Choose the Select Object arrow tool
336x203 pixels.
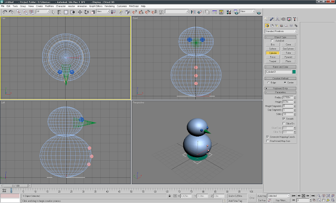pyautogui.click(x=54, y=12)
